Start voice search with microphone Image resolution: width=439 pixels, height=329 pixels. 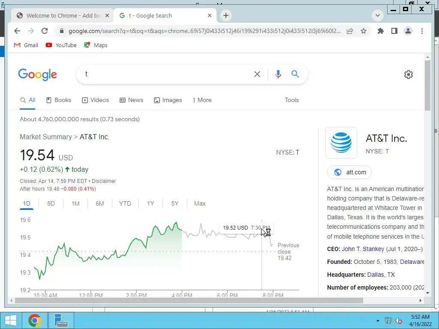(x=278, y=74)
